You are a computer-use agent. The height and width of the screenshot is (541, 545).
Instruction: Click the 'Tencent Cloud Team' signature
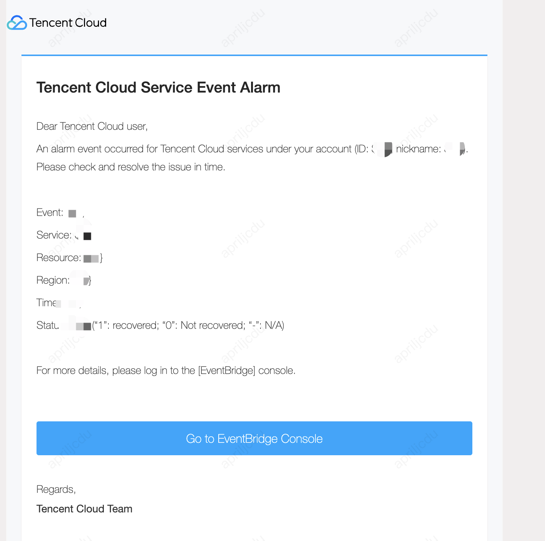coord(84,509)
